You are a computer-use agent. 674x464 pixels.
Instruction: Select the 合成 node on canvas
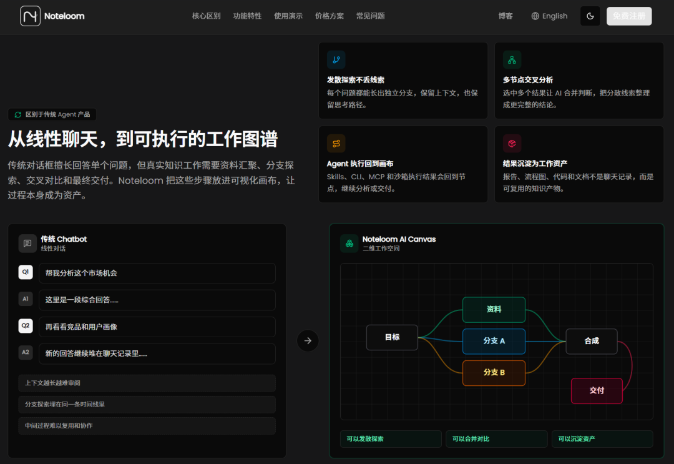(x=592, y=341)
